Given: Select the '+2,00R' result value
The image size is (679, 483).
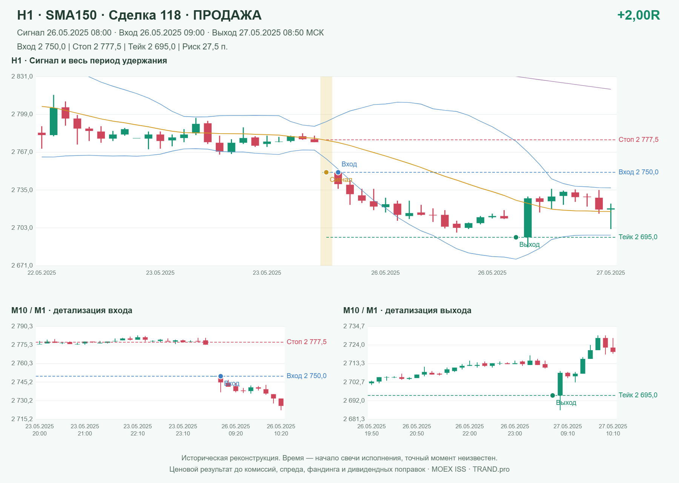Looking at the screenshot, I should 638,15.
